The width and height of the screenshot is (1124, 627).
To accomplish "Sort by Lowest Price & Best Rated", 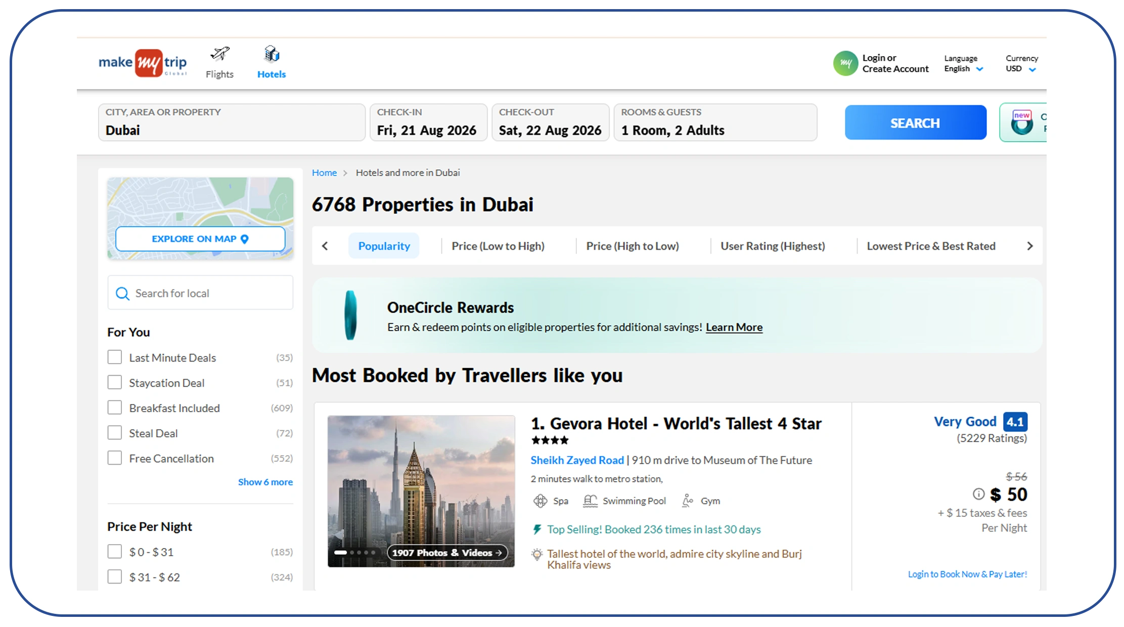I will tap(931, 246).
